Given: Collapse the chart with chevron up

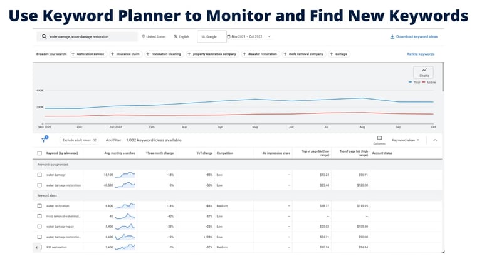Looking at the screenshot, I should [x=435, y=140].
